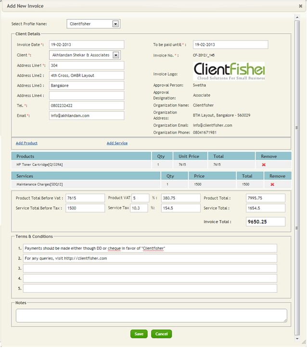
Task: Select the HP Toner Cartridge[Q1339A] row
Action: (x=151, y=165)
